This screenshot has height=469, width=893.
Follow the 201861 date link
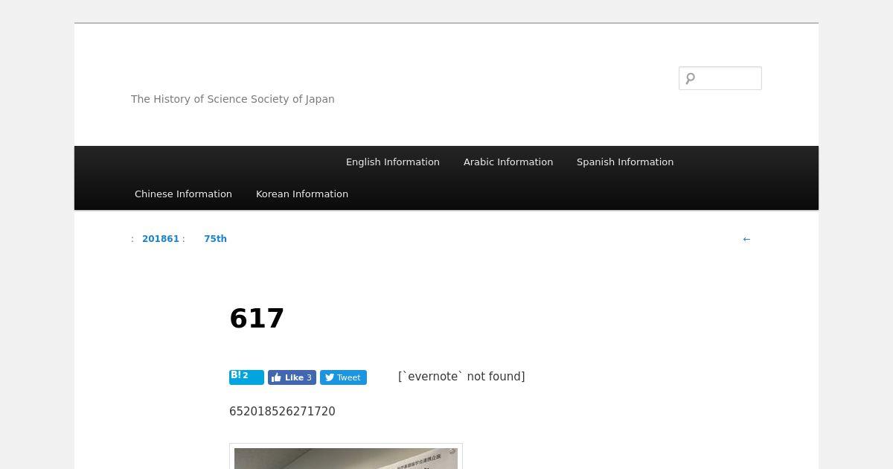pos(161,239)
